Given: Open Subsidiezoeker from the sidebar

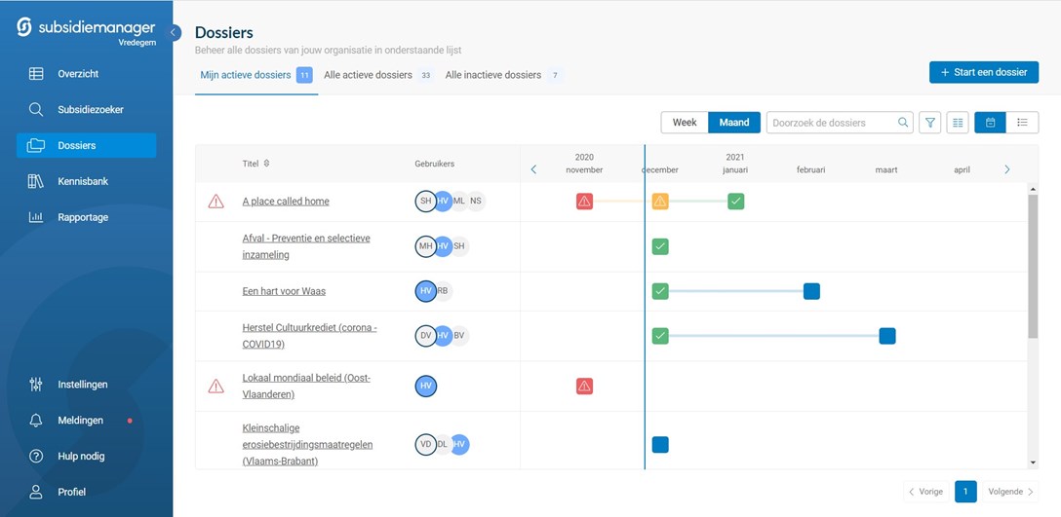Looking at the screenshot, I should tap(90, 110).
